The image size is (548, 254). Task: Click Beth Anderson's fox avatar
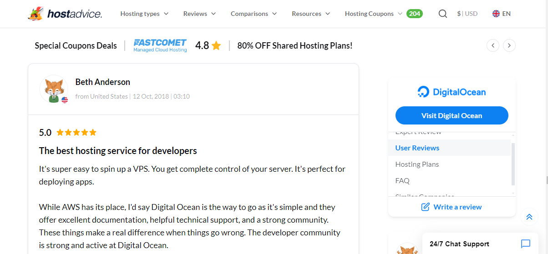click(x=54, y=89)
